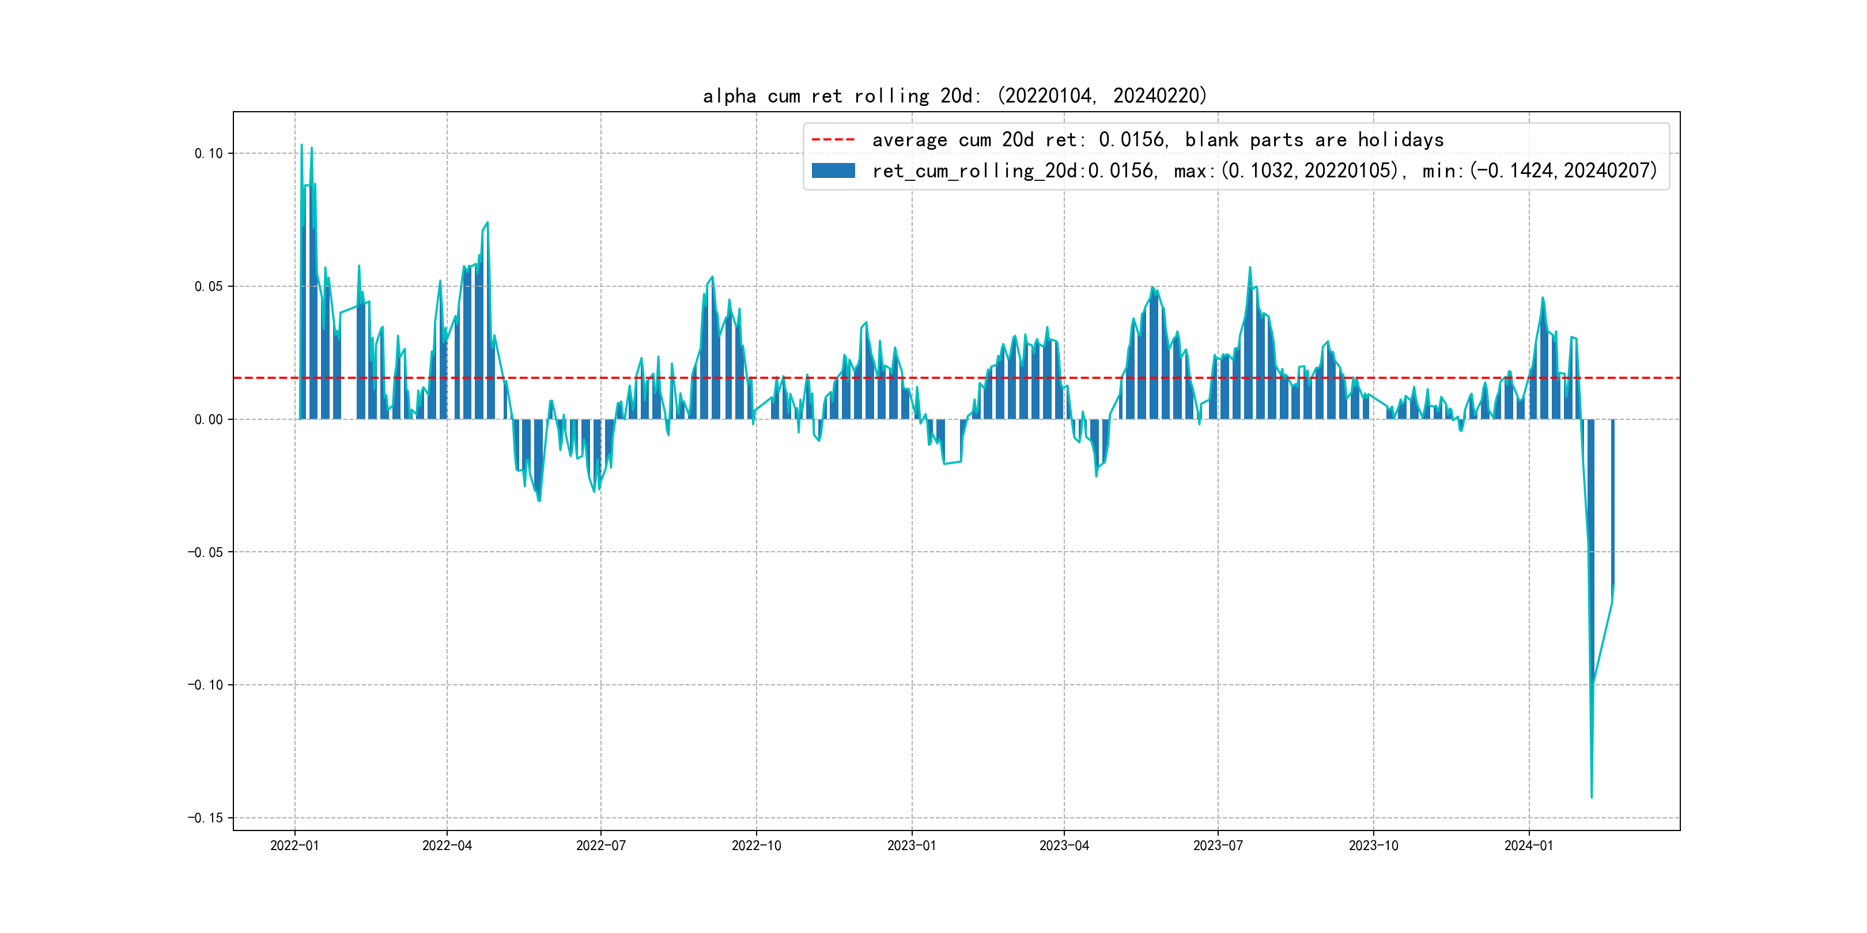
Task: Click the 2022-01 x-axis tick label
Action: [294, 845]
